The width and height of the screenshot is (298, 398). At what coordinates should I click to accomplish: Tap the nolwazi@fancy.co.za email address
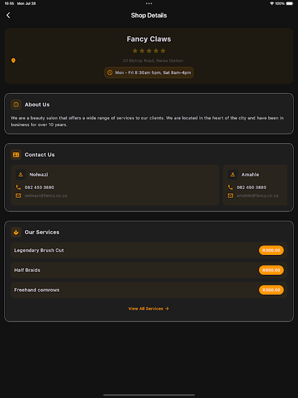[46, 196]
